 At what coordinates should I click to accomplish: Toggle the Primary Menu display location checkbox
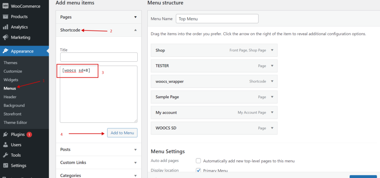click(199, 171)
